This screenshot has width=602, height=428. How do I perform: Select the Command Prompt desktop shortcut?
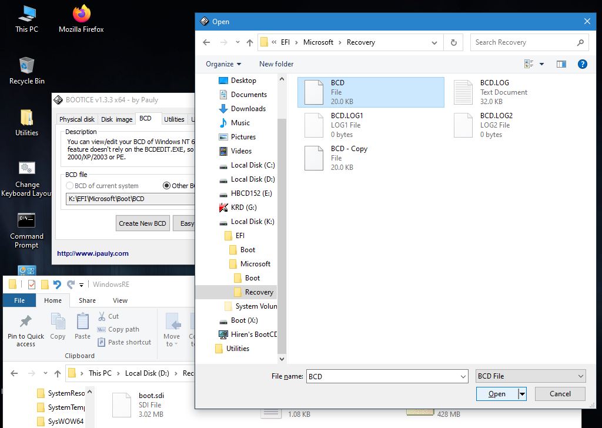point(26,230)
